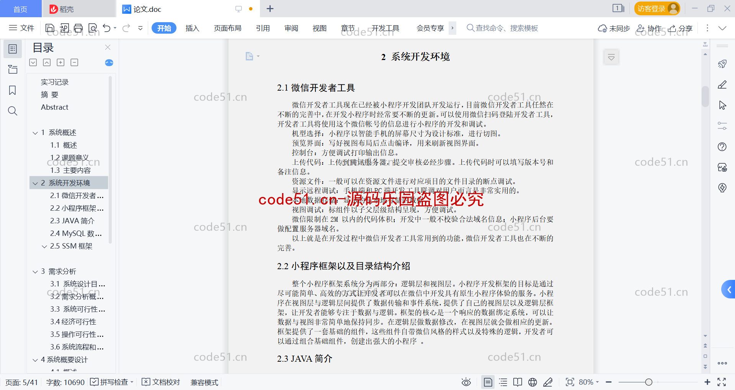Click the pen edit icon in right sidebar
735x390 pixels.
[722, 84]
